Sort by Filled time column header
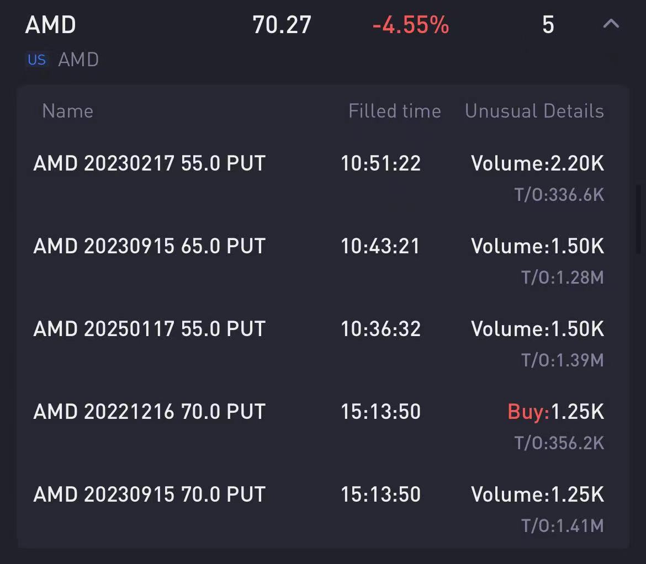This screenshot has width=646, height=564. [x=394, y=111]
